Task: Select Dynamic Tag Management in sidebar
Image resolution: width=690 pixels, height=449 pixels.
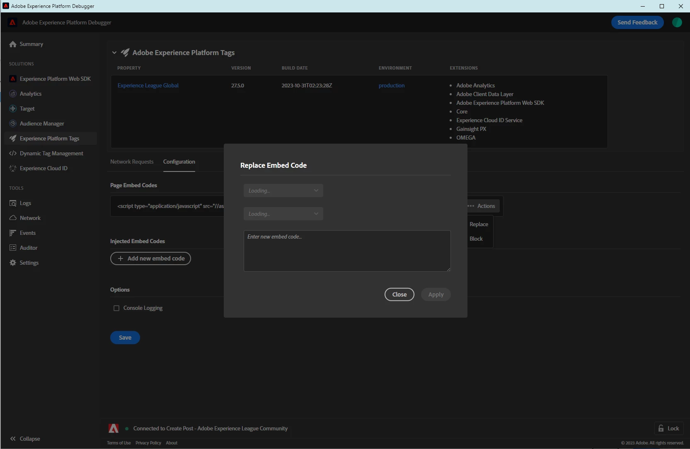Action: 51,153
